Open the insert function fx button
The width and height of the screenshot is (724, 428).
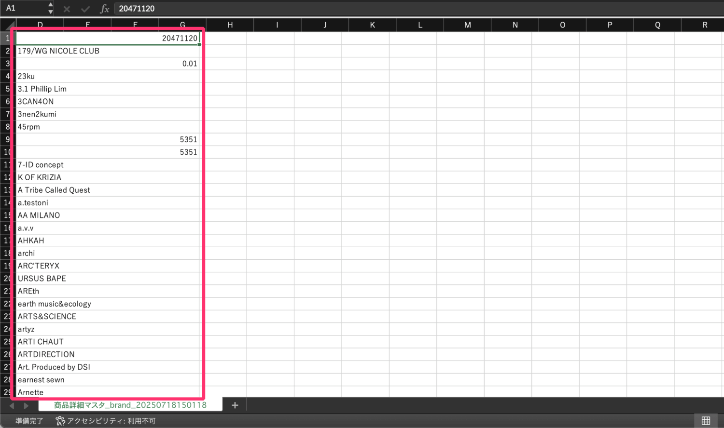(x=104, y=9)
